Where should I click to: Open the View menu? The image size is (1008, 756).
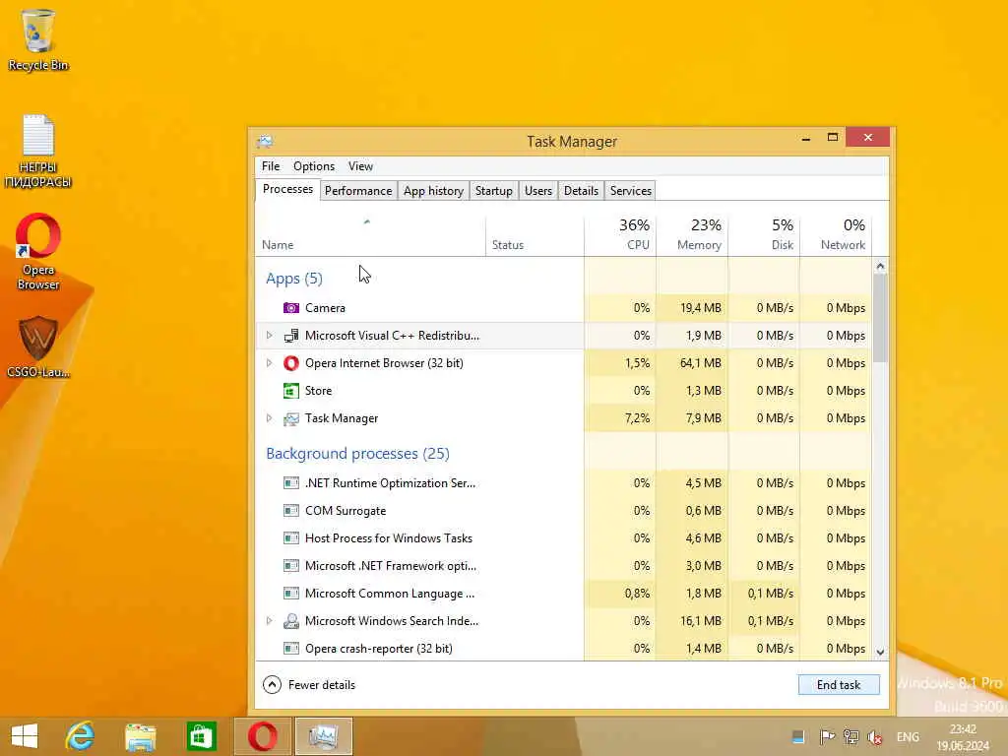coord(360,165)
